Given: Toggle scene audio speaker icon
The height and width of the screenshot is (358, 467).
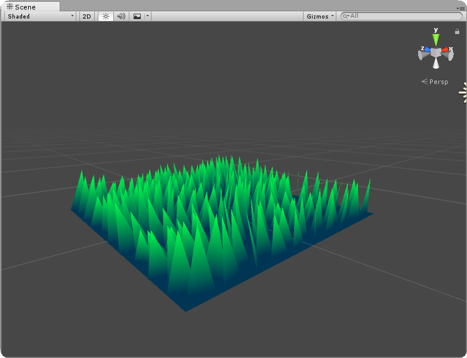Looking at the screenshot, I should click(x=121, y=16).
